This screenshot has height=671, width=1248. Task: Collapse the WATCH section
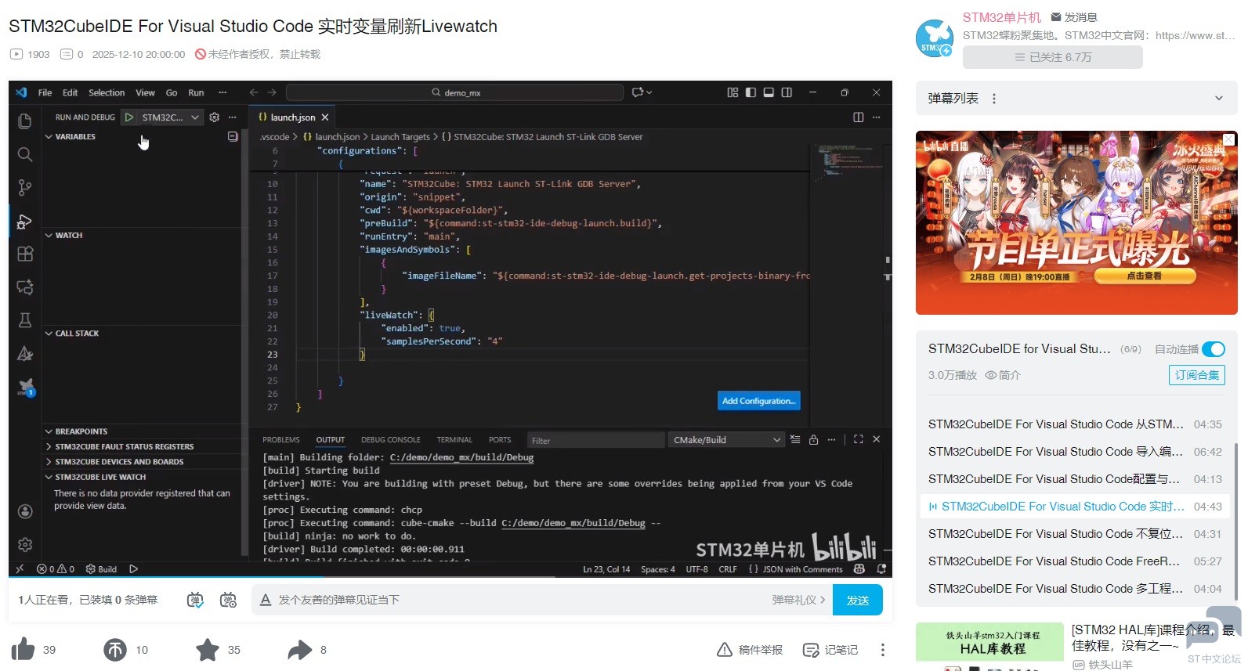(64, 235)
